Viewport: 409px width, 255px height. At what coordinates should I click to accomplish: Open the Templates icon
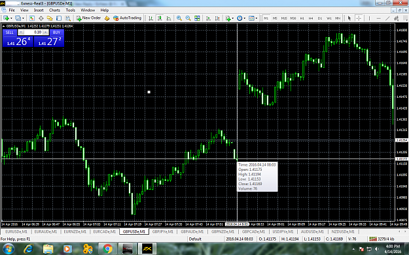[x=251, y=18]
